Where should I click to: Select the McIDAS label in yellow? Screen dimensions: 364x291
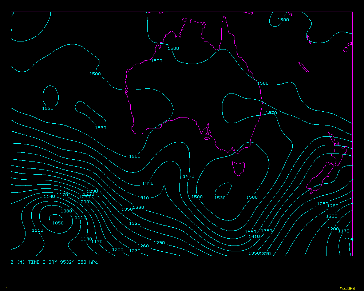coord(347,288)
